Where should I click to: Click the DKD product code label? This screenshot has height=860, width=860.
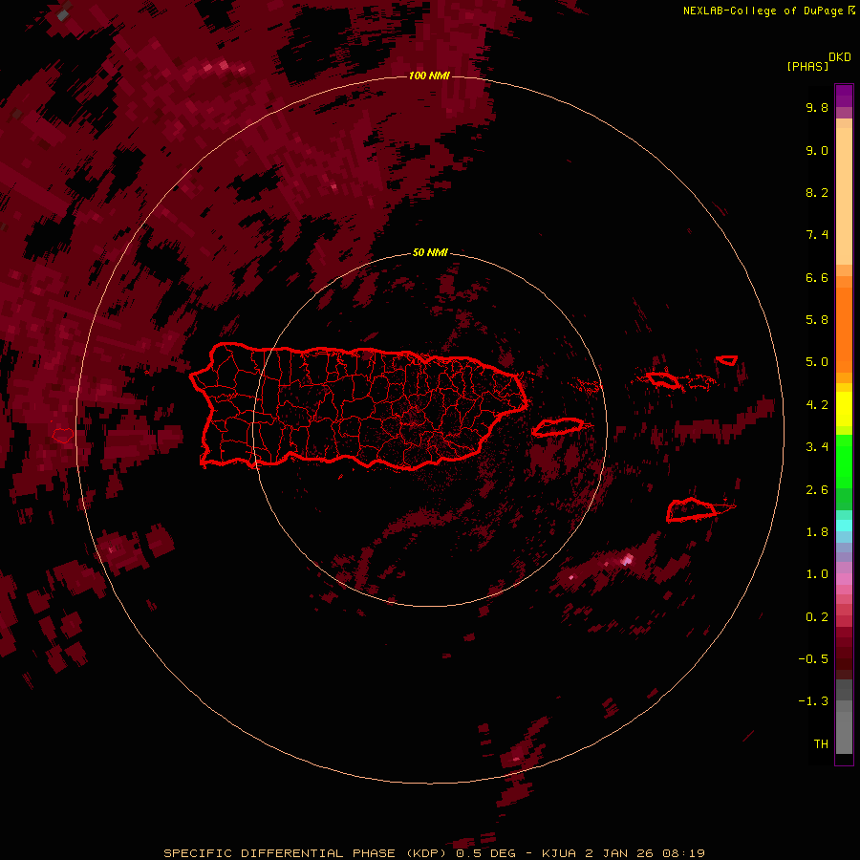click(839, 57)
